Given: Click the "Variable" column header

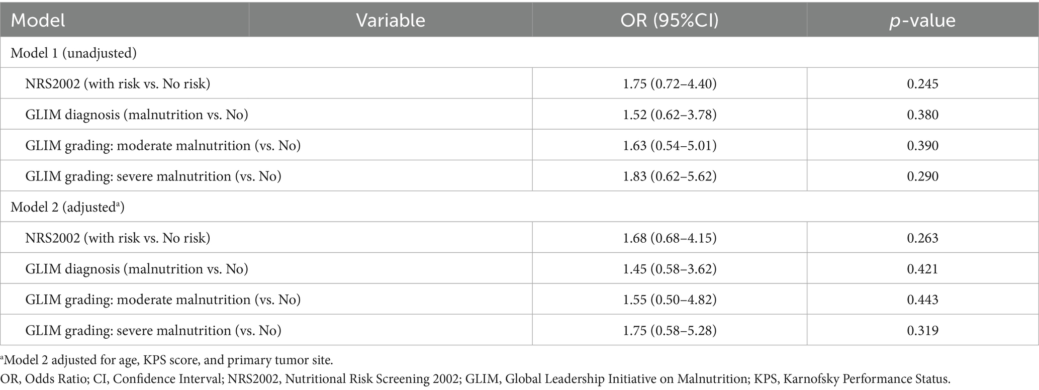Looking at the screenshot, I should point(390,20).
